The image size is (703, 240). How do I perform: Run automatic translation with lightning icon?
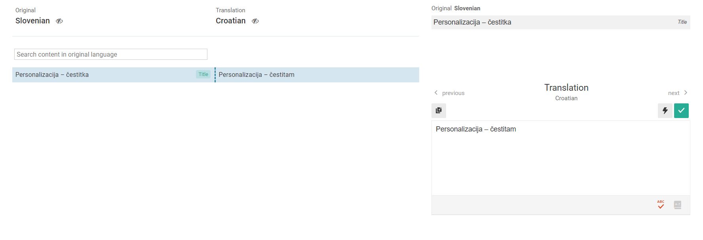coord(665,110)
